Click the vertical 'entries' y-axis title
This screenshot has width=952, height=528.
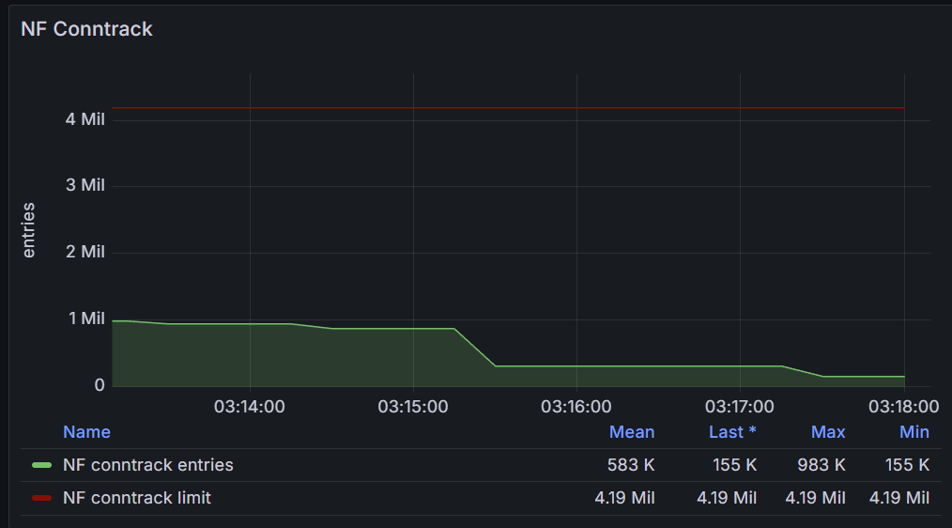coord(28,229)
